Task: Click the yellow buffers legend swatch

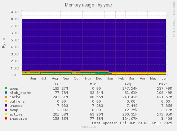Action: pyautogui.click(x=6, y=101)
